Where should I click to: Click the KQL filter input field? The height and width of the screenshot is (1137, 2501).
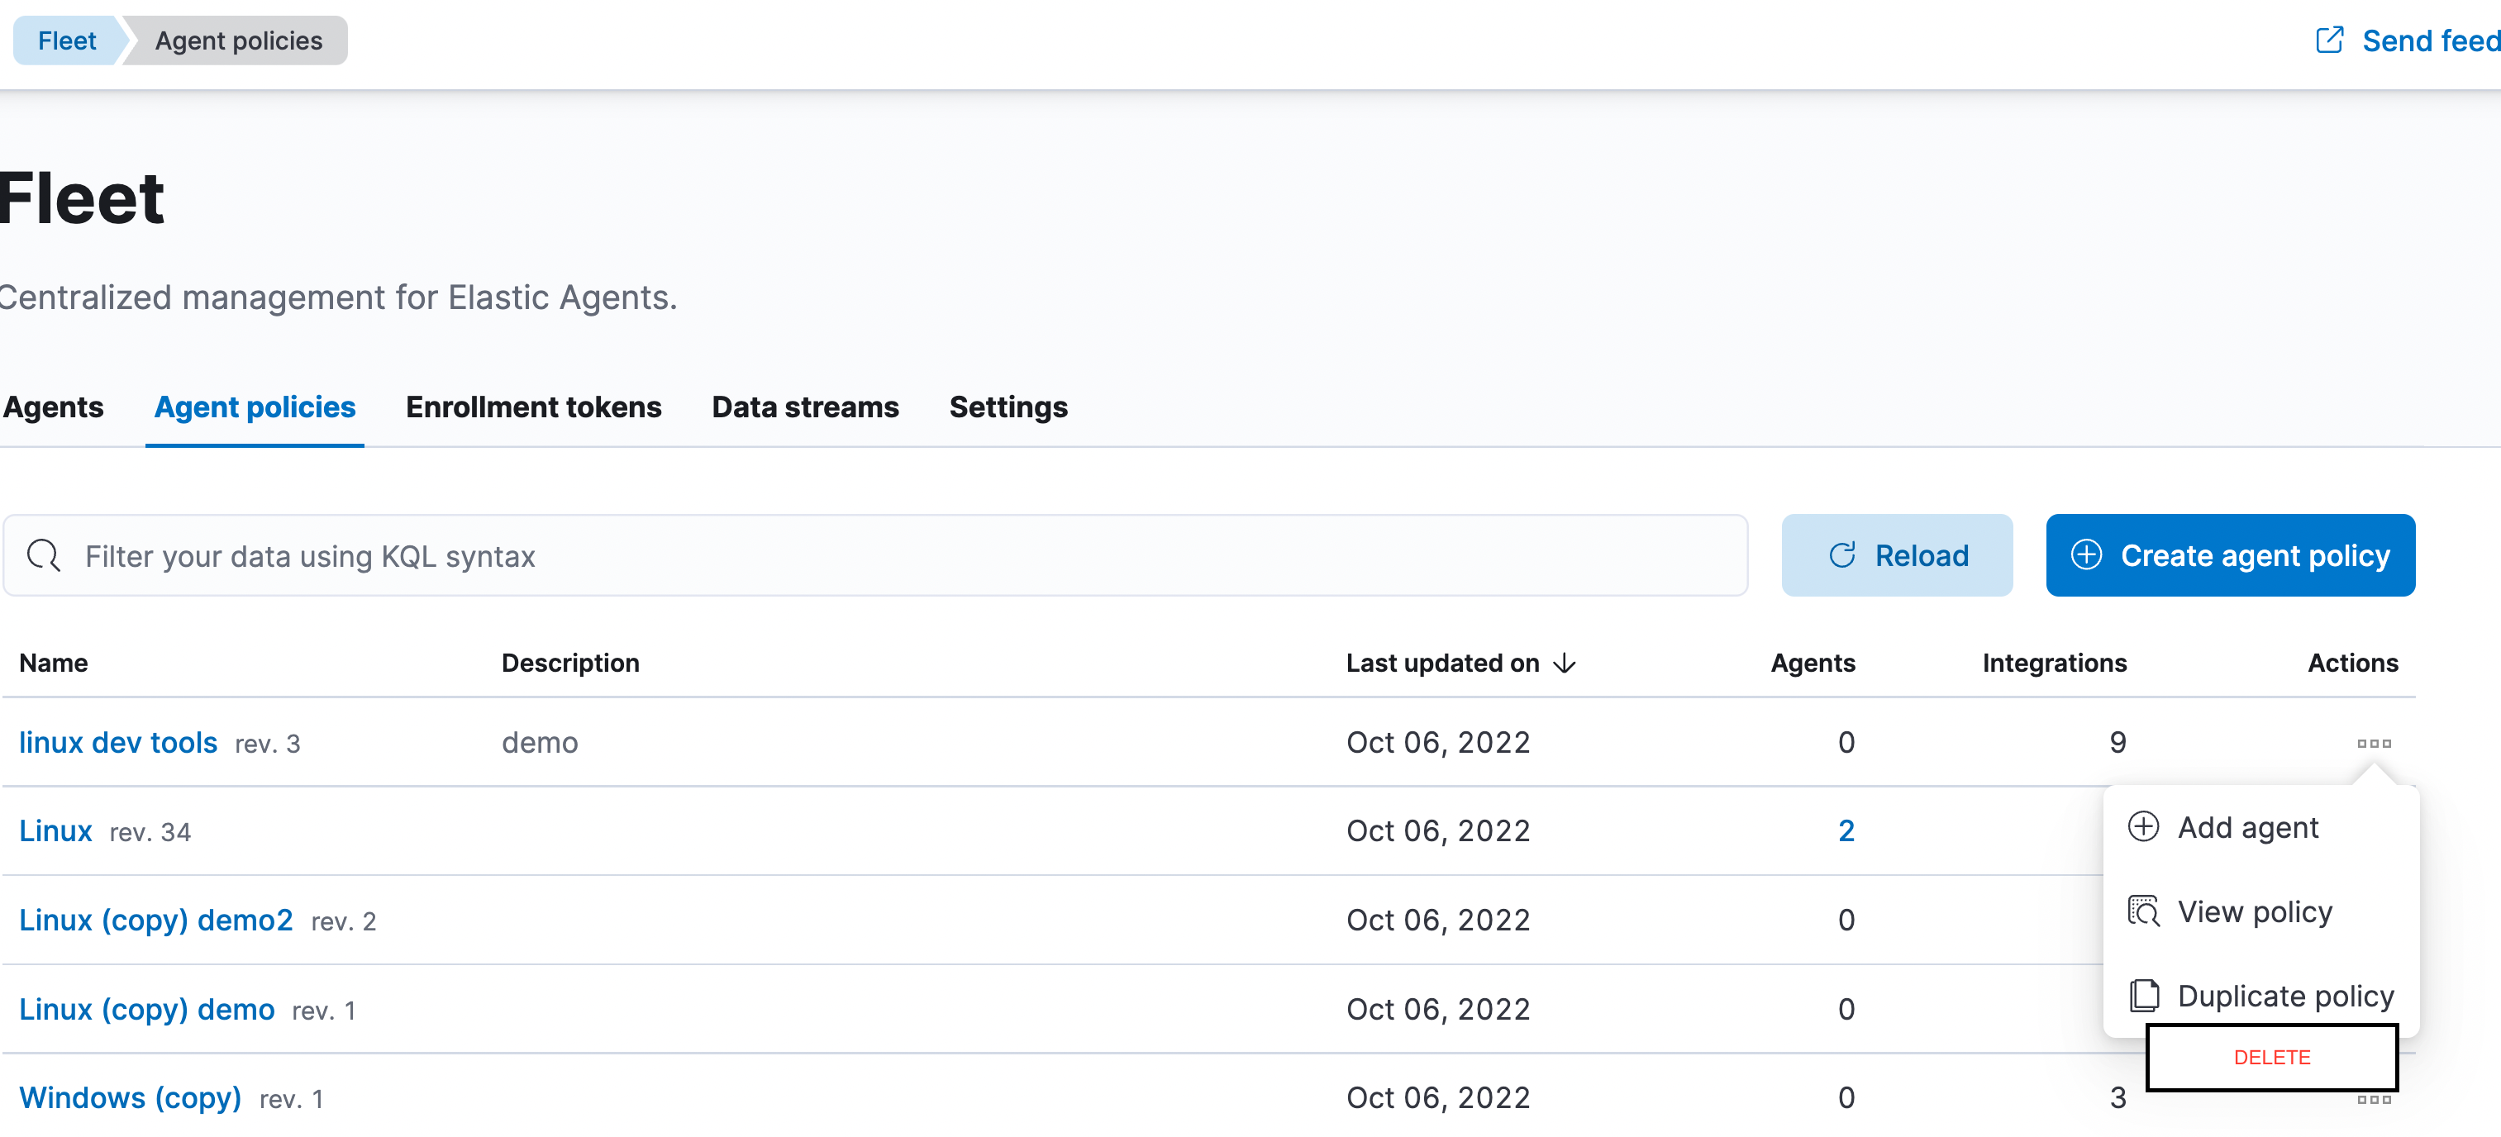click(x=583, y=555)
